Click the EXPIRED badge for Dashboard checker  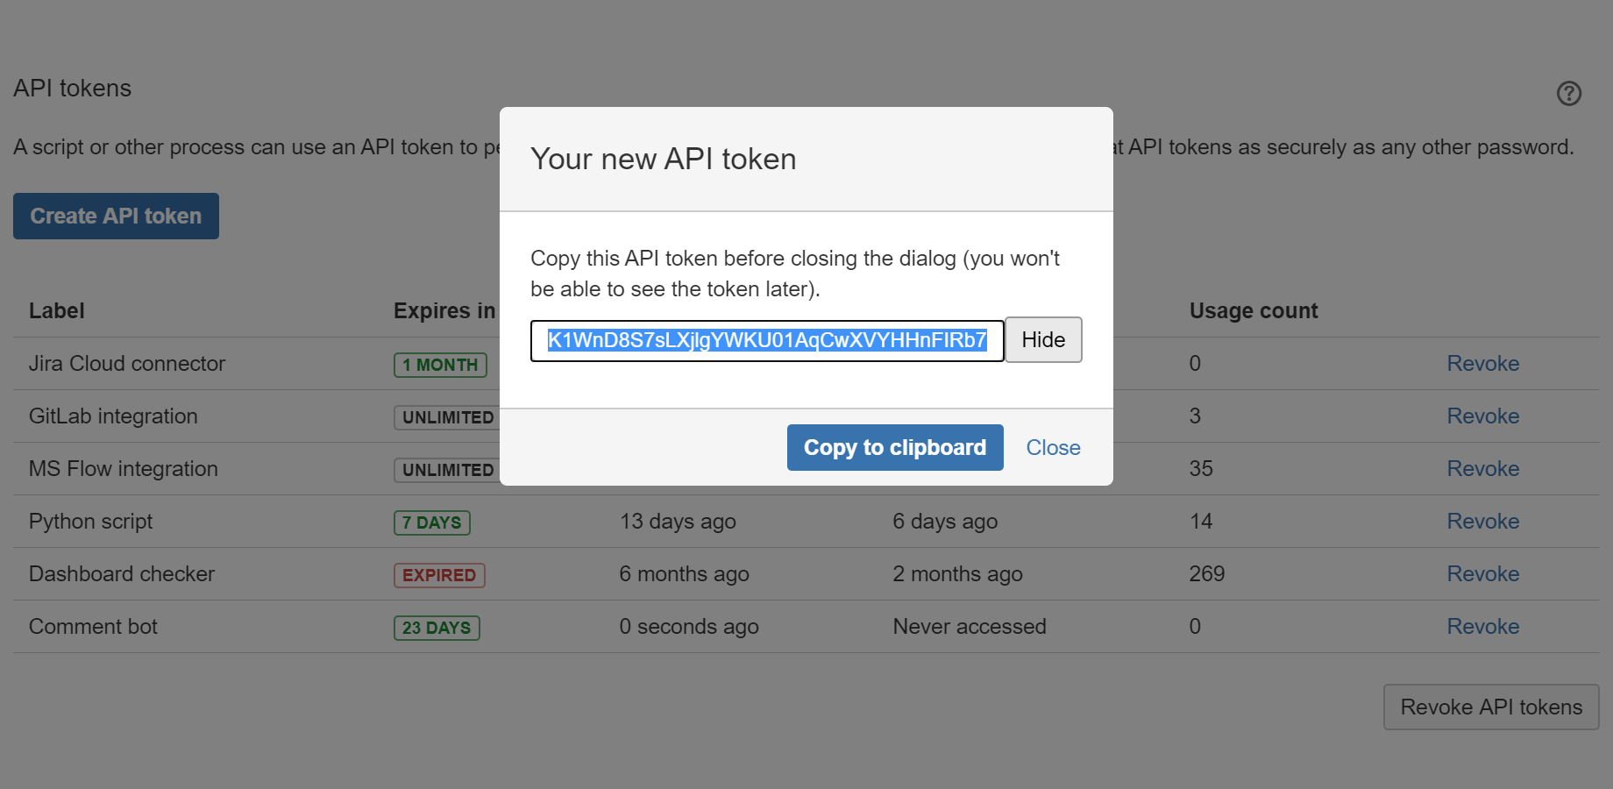438,574
